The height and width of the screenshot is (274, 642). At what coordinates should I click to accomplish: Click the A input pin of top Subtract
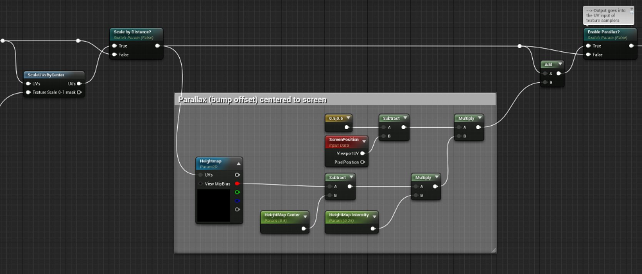(384, 127)
